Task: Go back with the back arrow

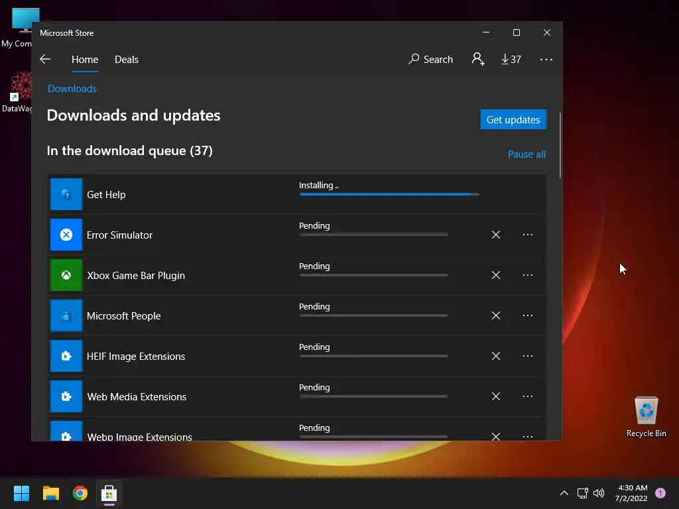Action: (x=45, y=59)
